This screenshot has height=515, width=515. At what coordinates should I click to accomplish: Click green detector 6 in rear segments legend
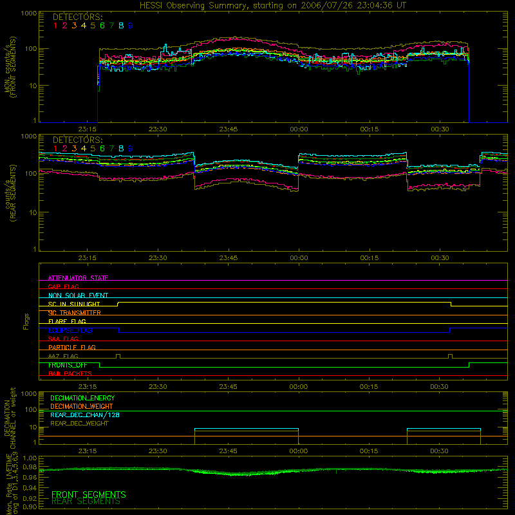point(102,149)
